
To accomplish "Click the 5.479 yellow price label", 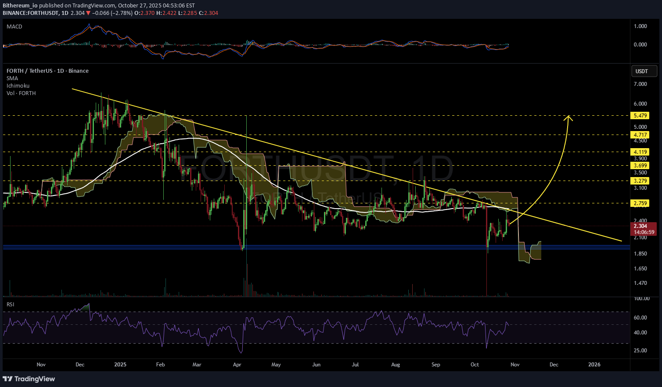I will tap(640, 116).
